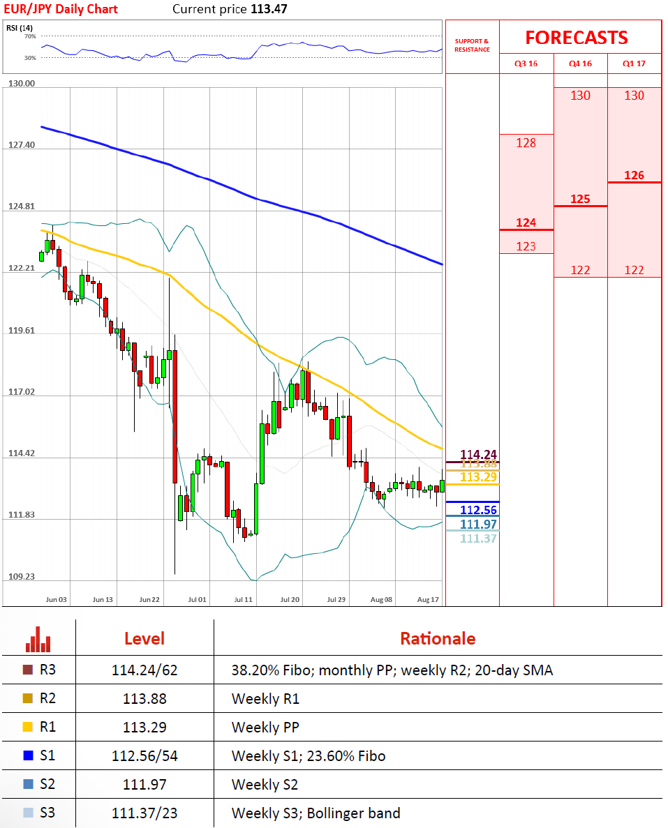Click the red bar chart icon in table header
Image resolution: width=668 pixels, height=828 pixels.
point(38,638)
